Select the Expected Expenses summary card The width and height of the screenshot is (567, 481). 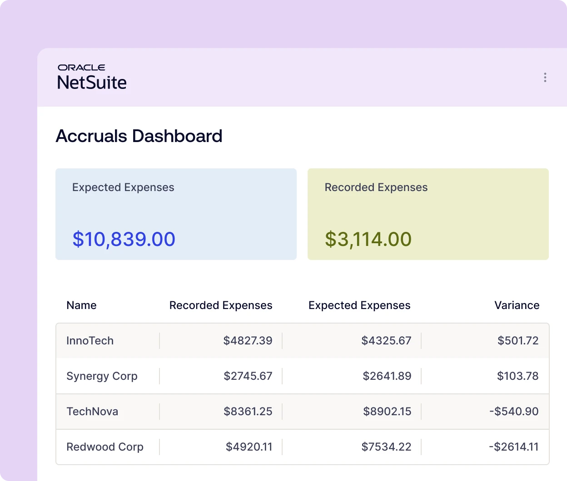coord(176,214)
